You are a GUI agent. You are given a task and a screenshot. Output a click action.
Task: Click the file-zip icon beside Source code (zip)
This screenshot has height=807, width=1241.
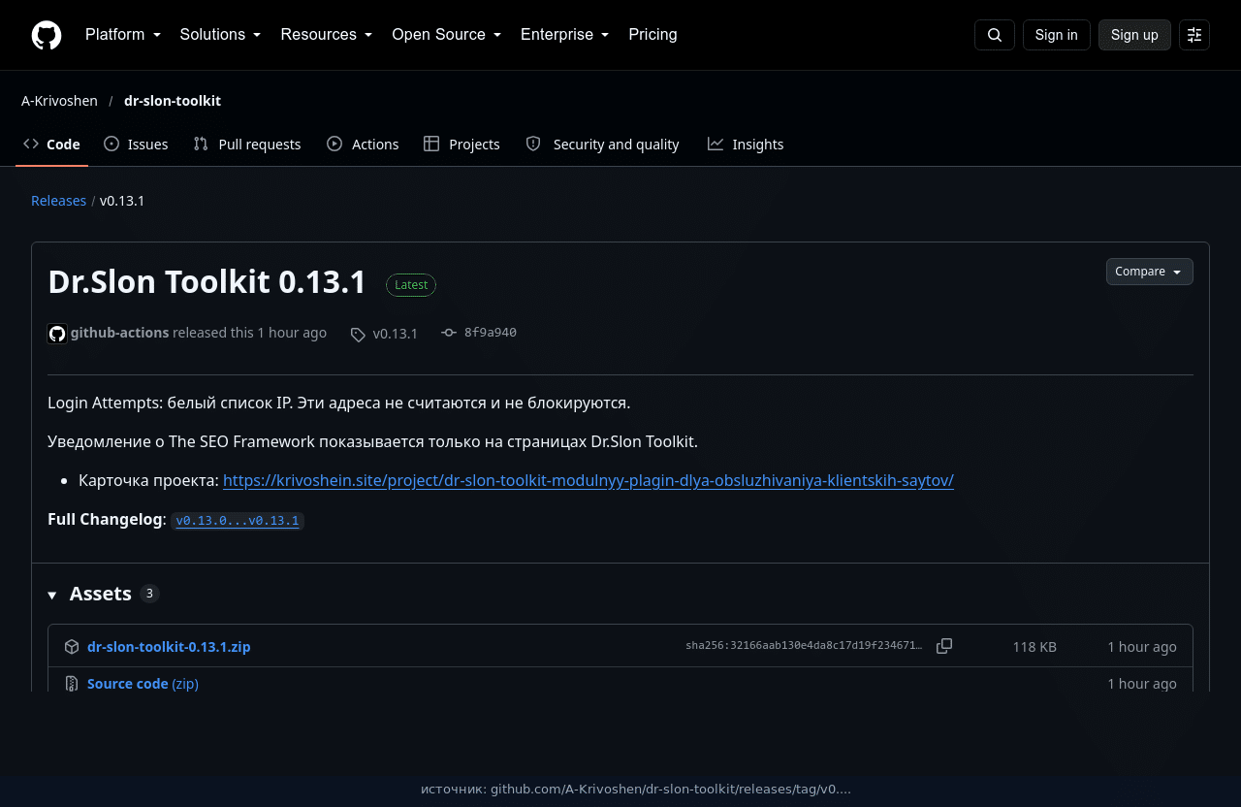72,684
